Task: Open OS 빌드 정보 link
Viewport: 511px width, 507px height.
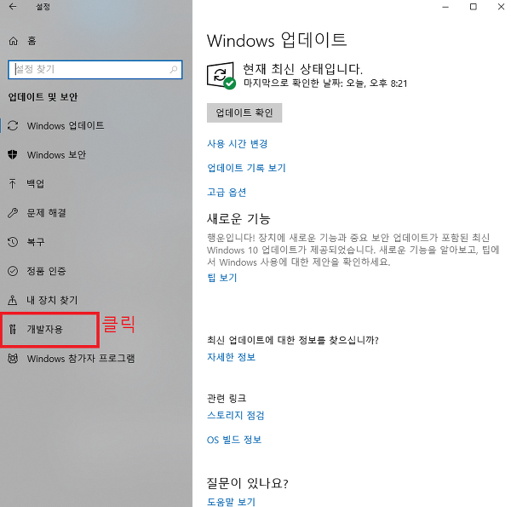Action: (x=234, y=440)
